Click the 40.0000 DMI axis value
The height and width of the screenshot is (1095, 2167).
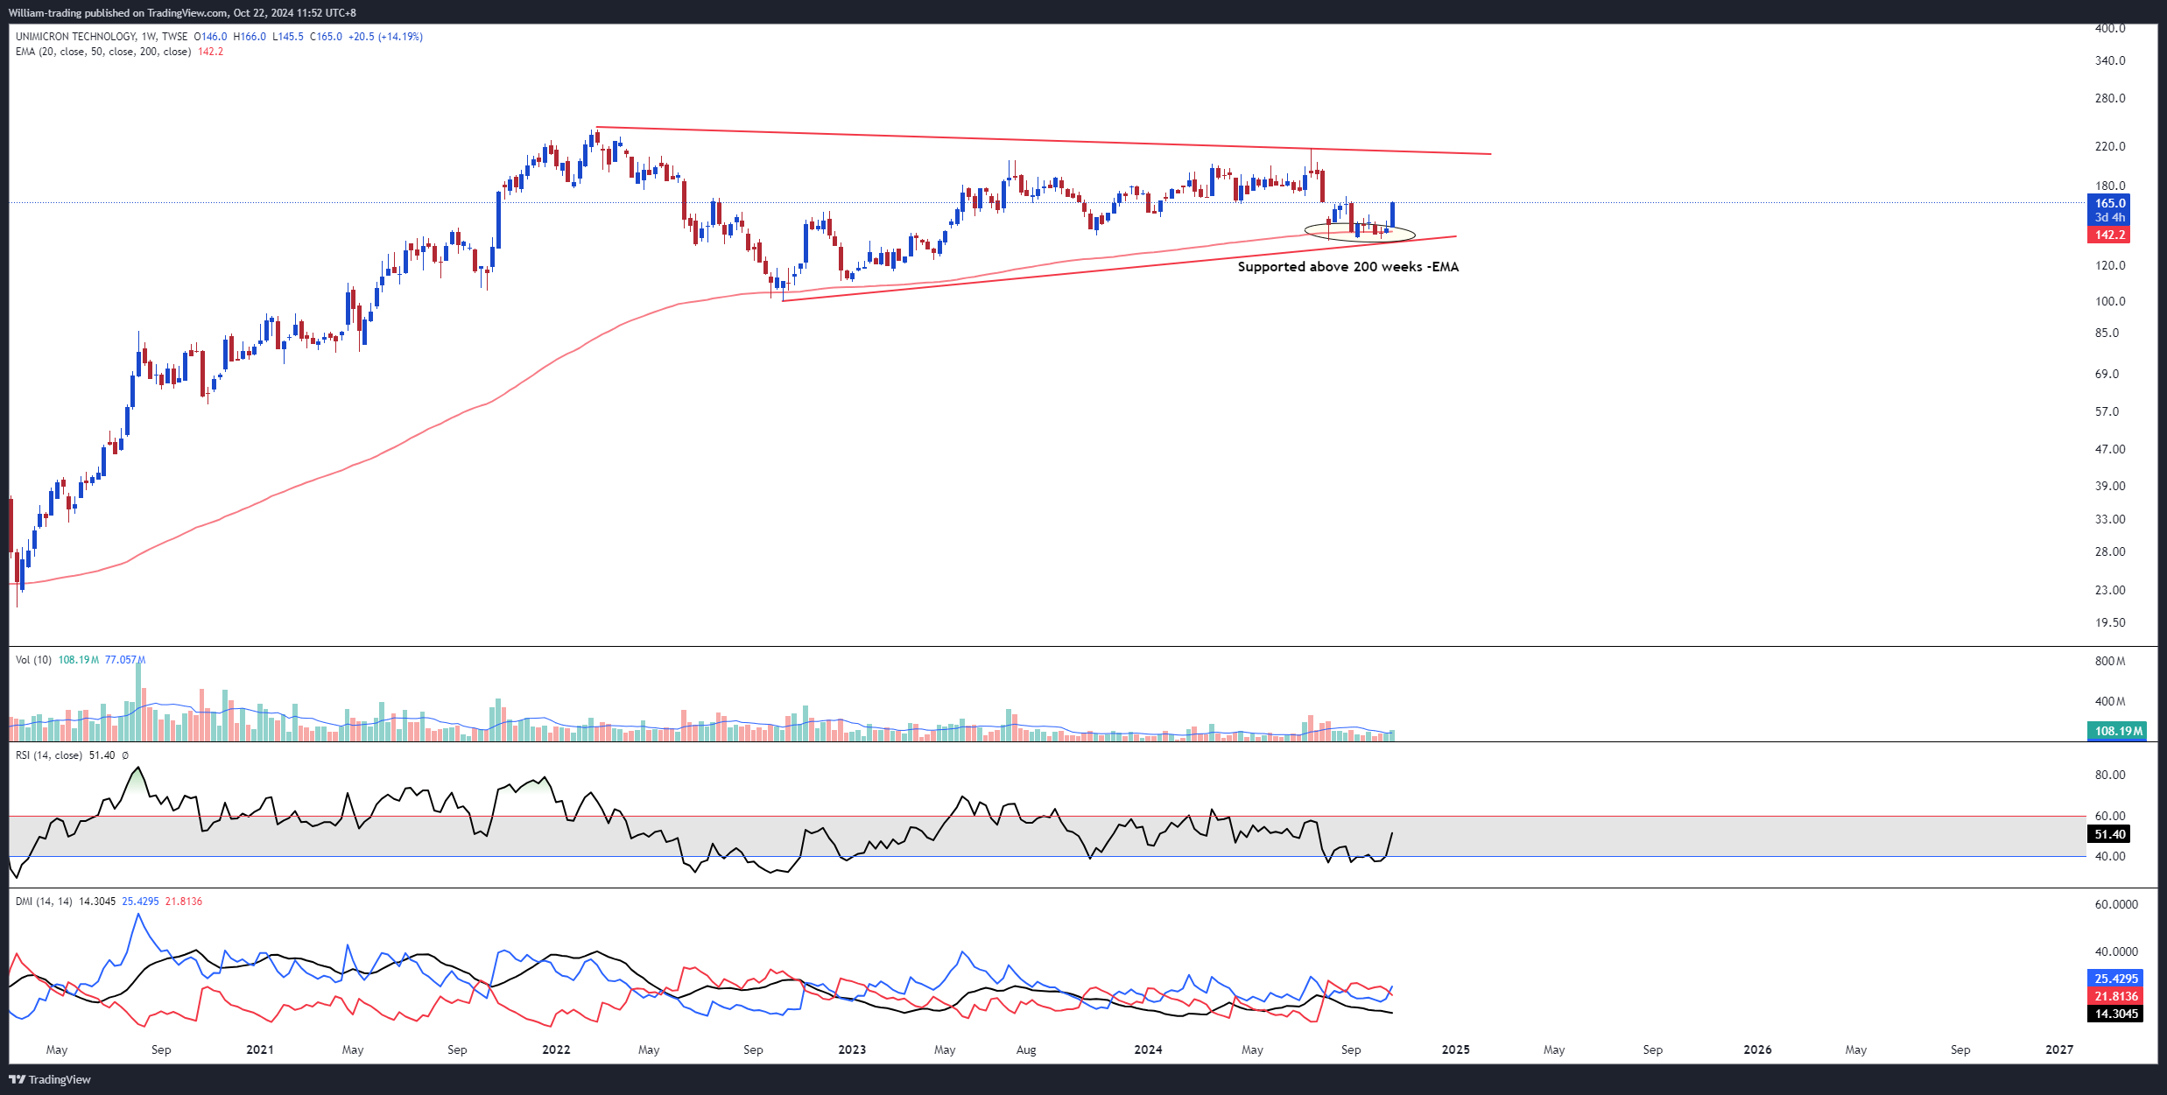point(2116,951)
